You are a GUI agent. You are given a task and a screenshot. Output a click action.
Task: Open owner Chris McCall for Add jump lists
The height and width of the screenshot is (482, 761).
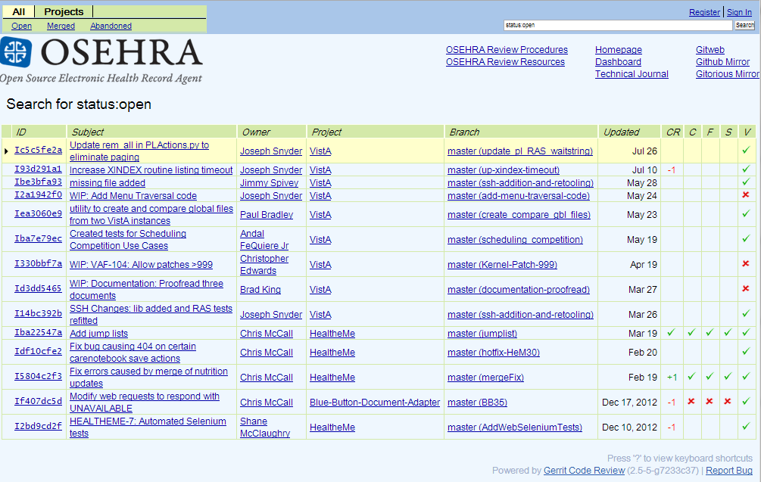pyautogui.click(x=266, y=333)
